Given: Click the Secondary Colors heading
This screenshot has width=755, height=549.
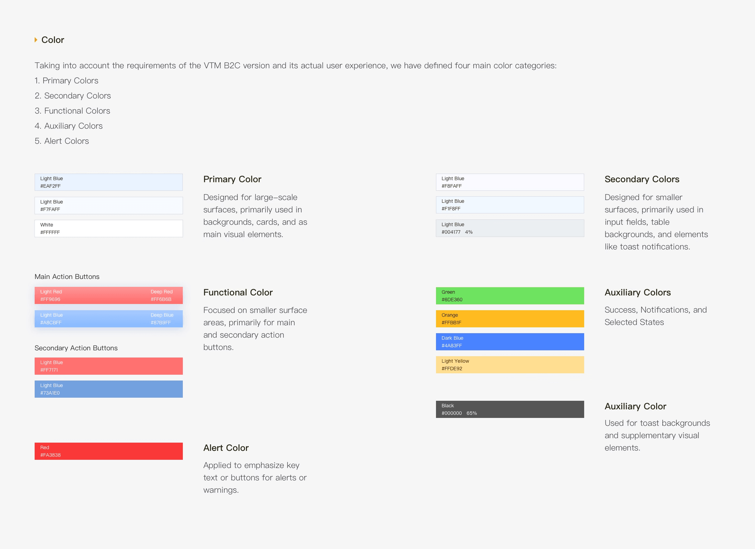Looking at the screenshot, I should click(x=641, y=179).
